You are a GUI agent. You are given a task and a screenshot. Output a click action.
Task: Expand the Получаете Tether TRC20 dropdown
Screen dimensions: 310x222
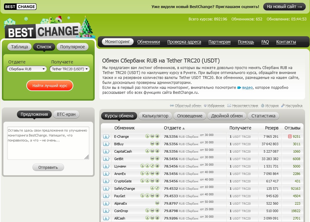click(x=70, y=69)
